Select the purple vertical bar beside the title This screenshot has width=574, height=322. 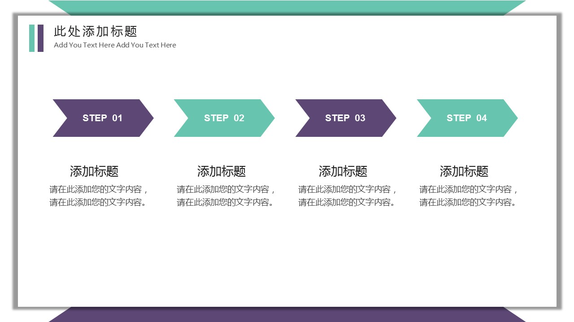pos(41,38)
